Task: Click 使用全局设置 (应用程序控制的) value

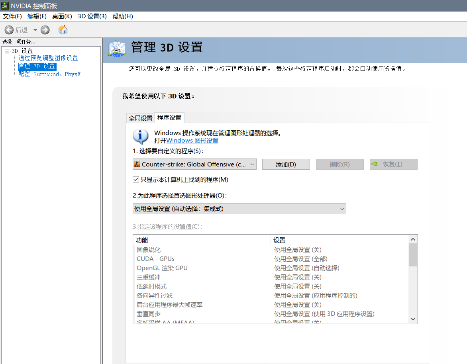Action: [316, 296]
